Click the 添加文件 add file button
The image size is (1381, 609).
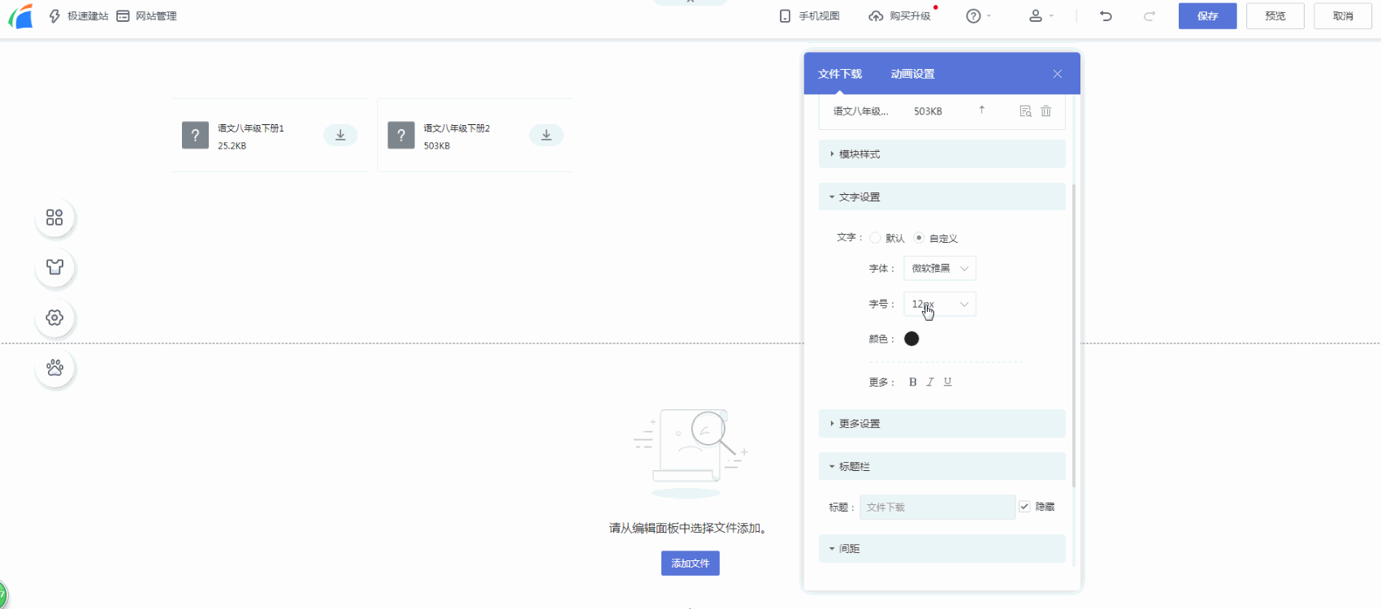click(690, 564)
